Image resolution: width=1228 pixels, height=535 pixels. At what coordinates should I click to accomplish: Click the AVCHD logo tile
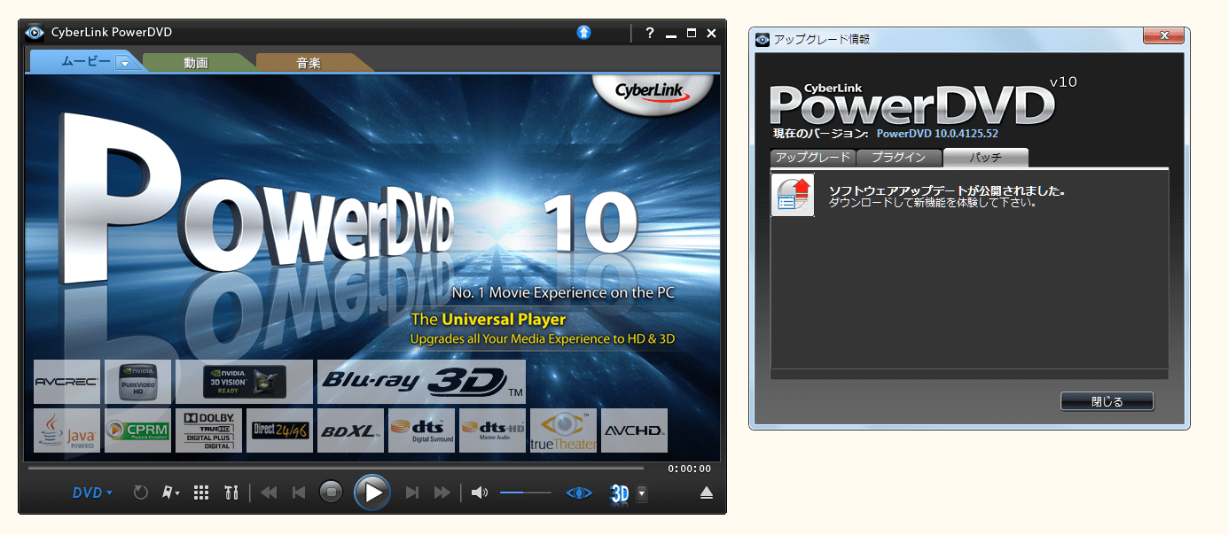(634, 430)
